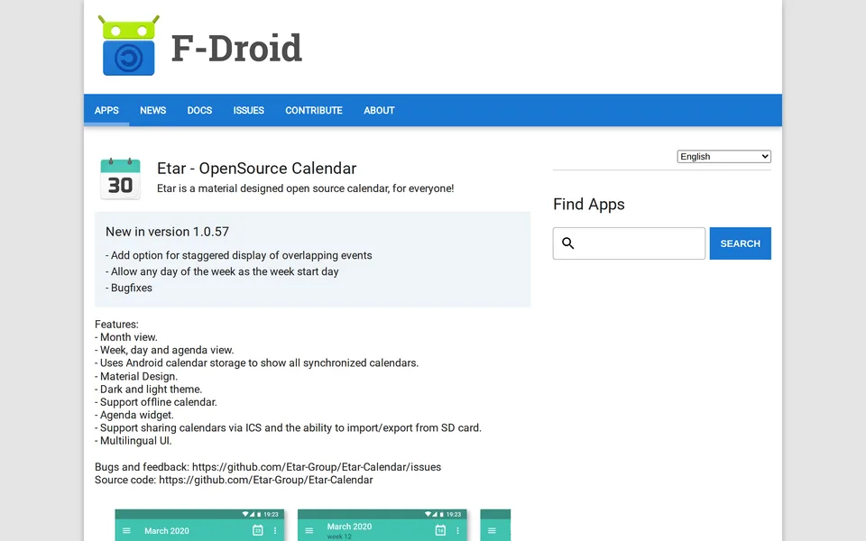866x541 pixels.
Task: Click the Etar calendar app icon
Action: pos(120,179)
